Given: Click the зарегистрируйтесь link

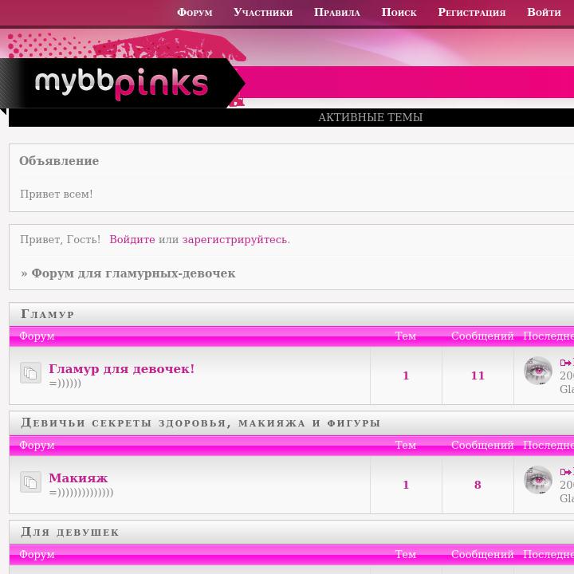Looking at the screenshot, I should tap(236, 239).
